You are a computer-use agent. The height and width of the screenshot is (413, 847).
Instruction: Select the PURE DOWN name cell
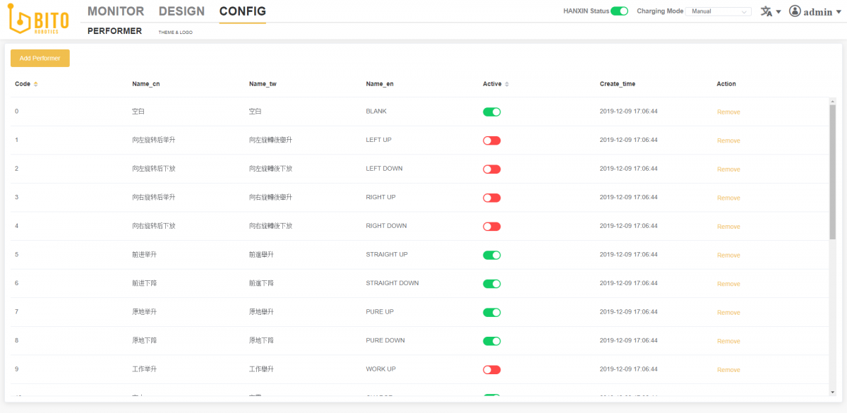385,340
